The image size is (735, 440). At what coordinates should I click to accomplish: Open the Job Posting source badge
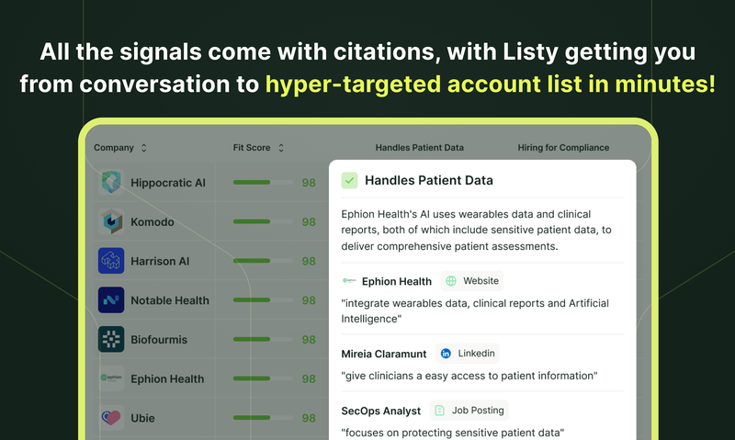[x=469, y=411]
